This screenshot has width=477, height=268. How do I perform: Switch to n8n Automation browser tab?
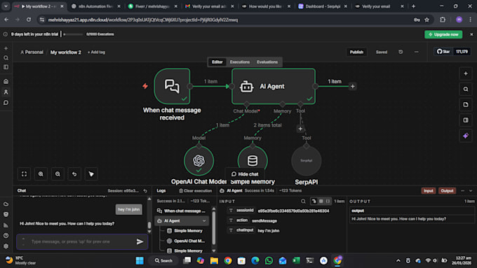[x=95, y=6]
